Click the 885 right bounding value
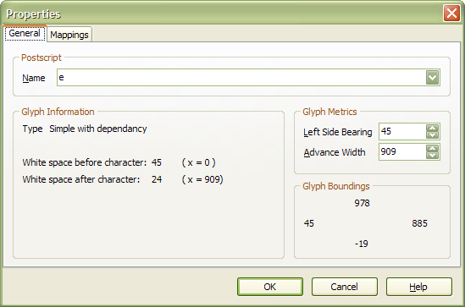 419,223
